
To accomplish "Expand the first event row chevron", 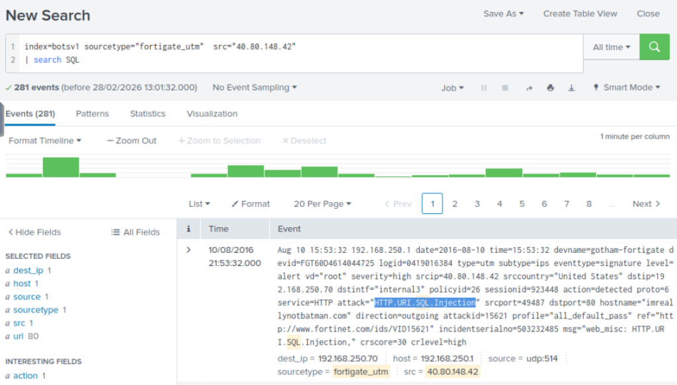I will coord(188,250).
